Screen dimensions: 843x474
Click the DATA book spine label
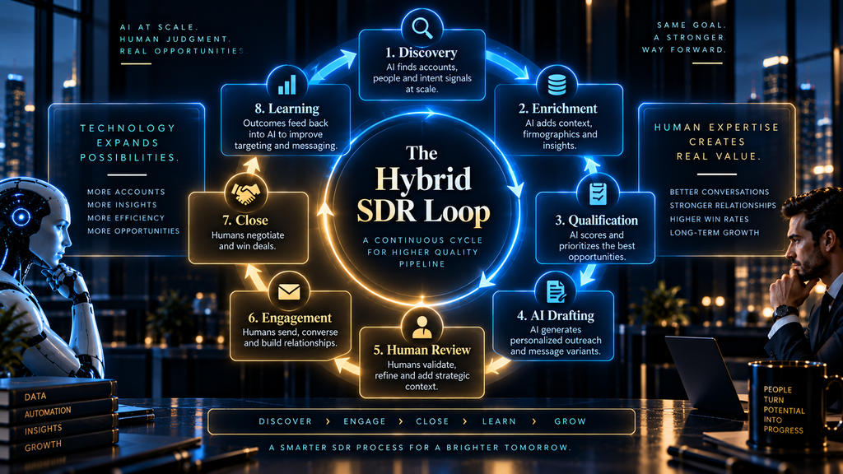[35, 397]
